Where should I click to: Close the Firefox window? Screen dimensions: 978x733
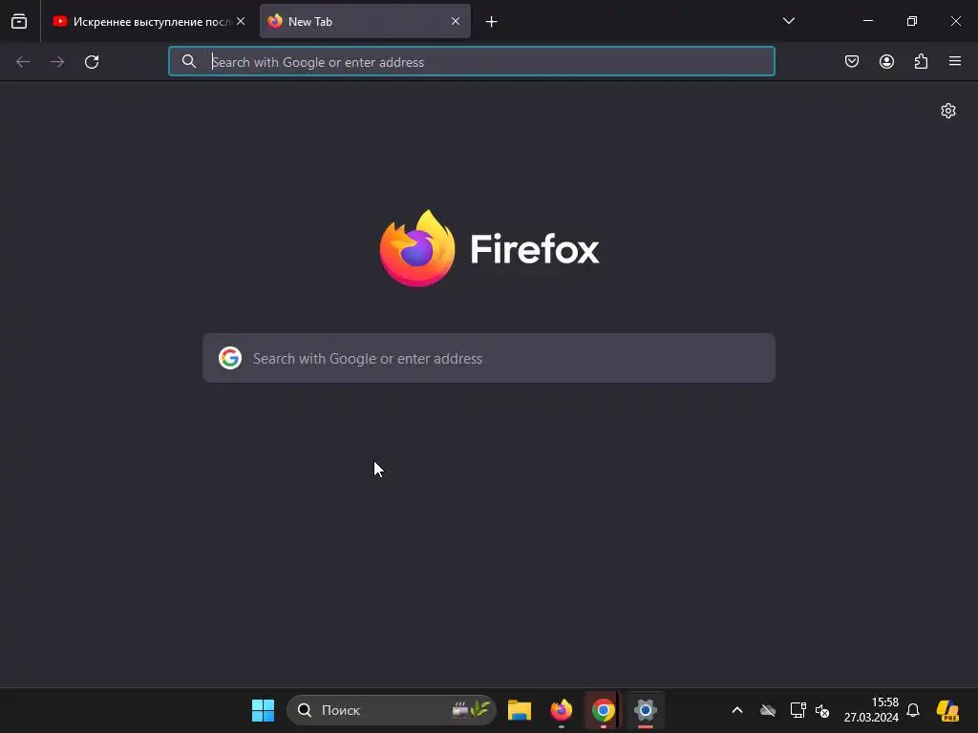(955, 21)
